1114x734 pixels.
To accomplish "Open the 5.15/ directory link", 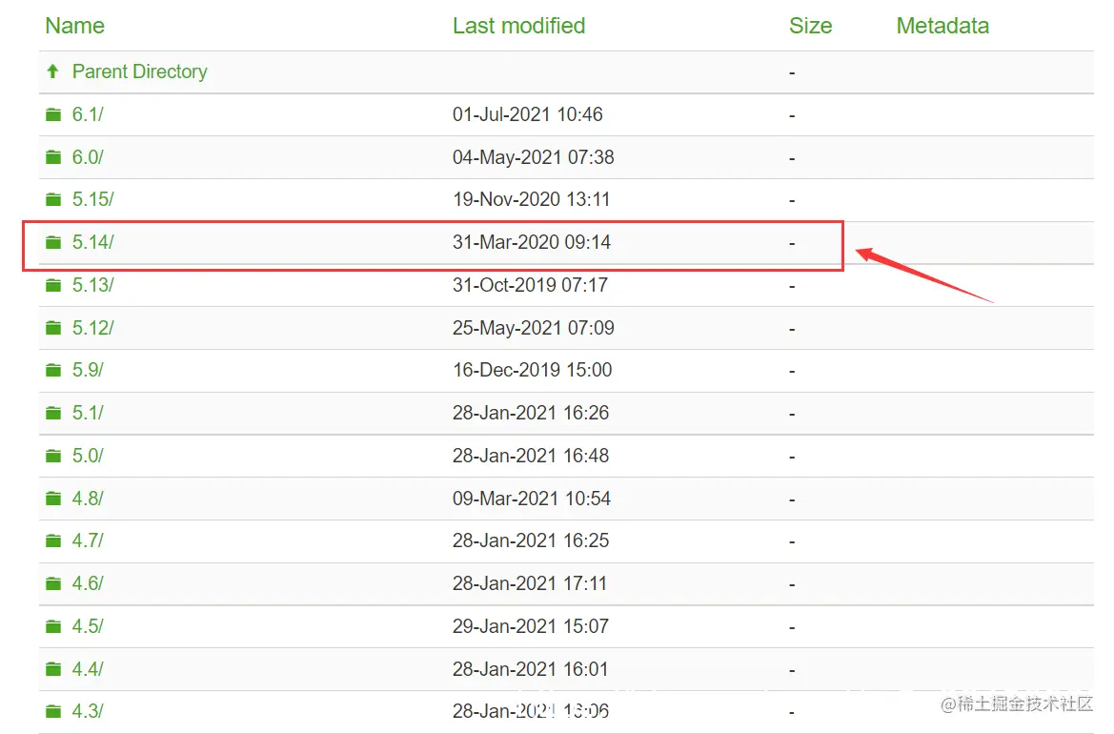I will pyautogui.click(x=93, y=199).
